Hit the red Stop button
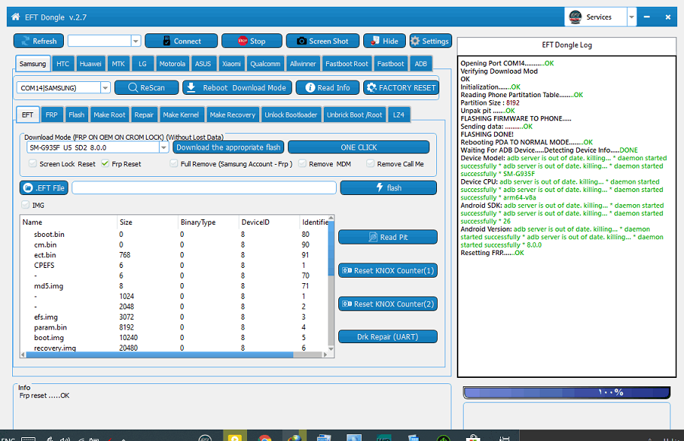This screenshot has height=441, width=684. point(252,41)
